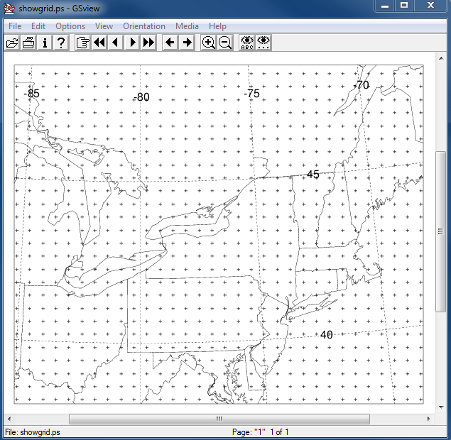Click the Go back left arrow button
Screen dimensions: 451x440
pos(170,43)
